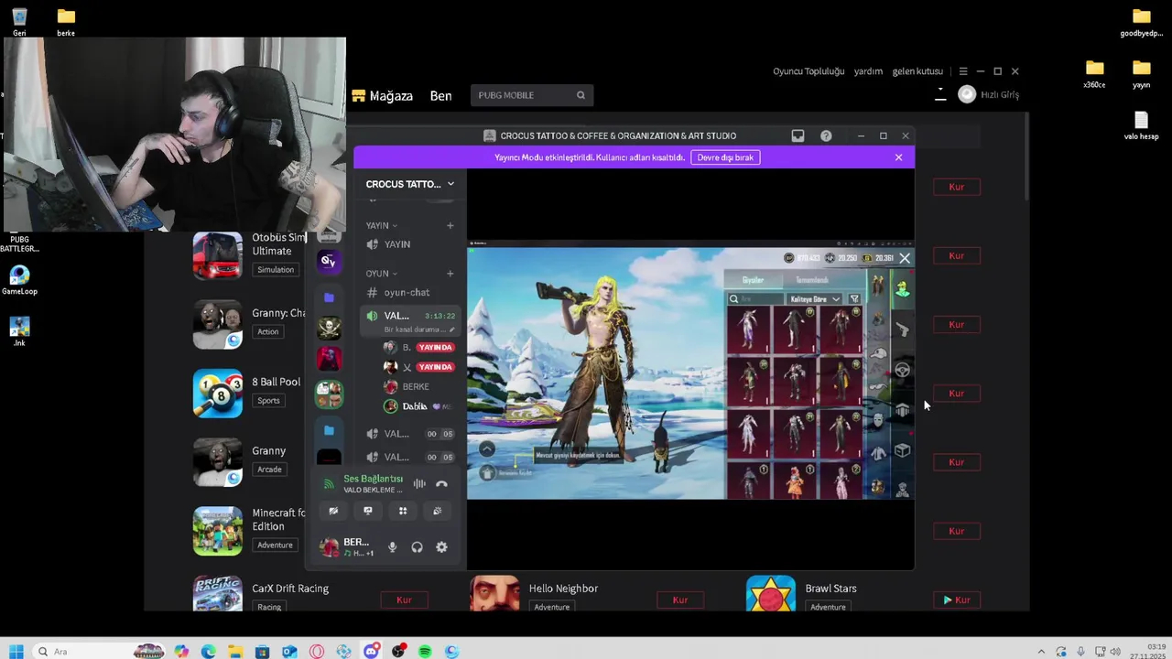
Task: Open Minecraft game thumbnail
Action: coord(218,531)
